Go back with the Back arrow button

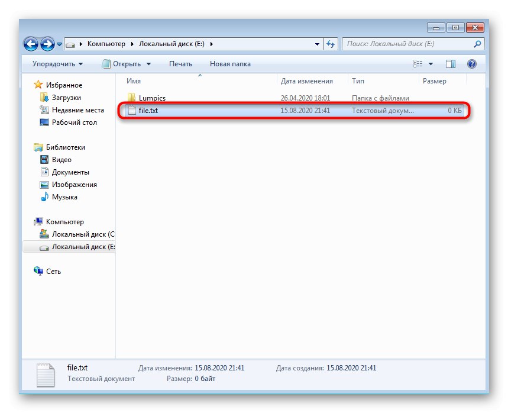[31, 44]
